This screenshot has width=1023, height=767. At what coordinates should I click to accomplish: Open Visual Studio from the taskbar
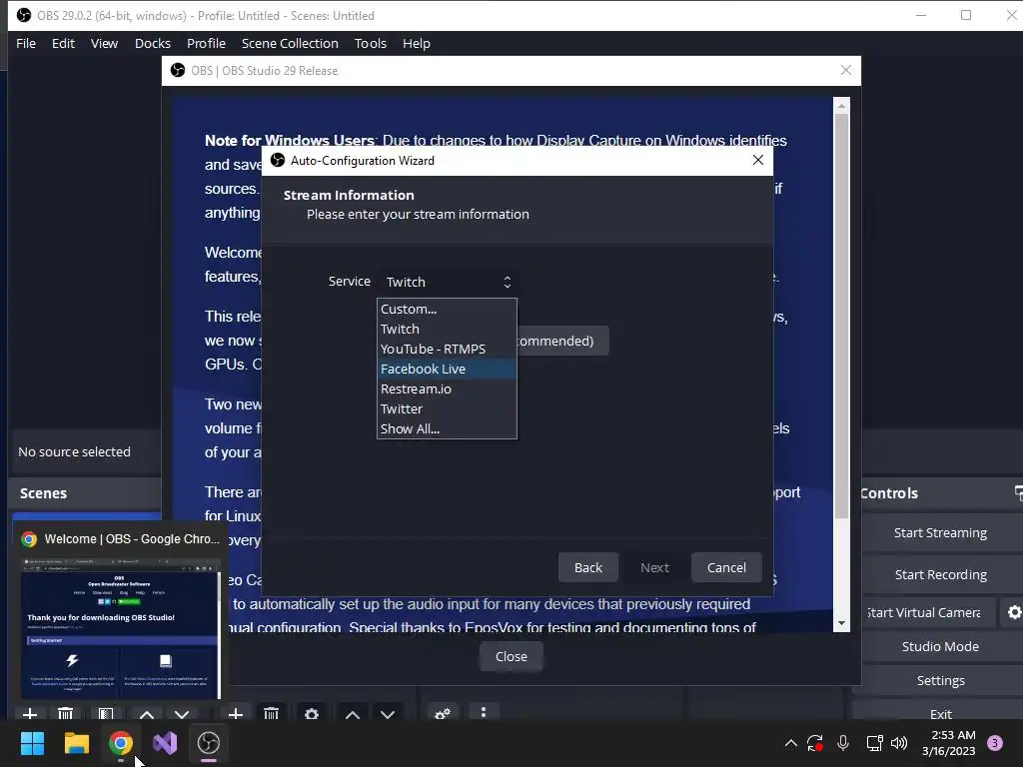pos(165,743)
